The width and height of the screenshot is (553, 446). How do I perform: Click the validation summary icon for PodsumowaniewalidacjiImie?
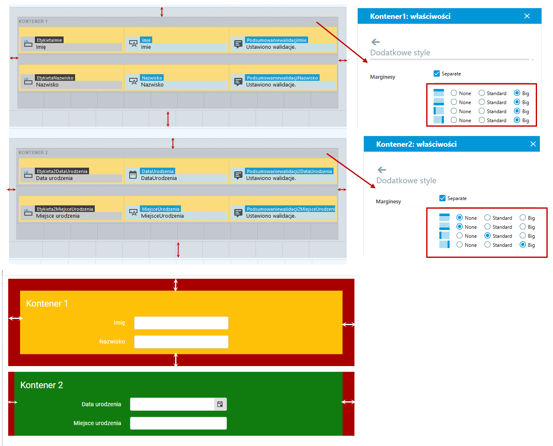click(x=238, y=43)
